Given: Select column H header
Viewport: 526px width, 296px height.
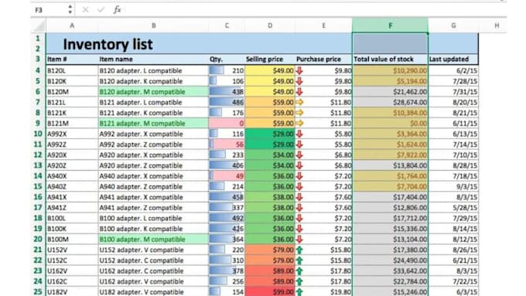Looking at the screenshot, I should pos(497,26).
